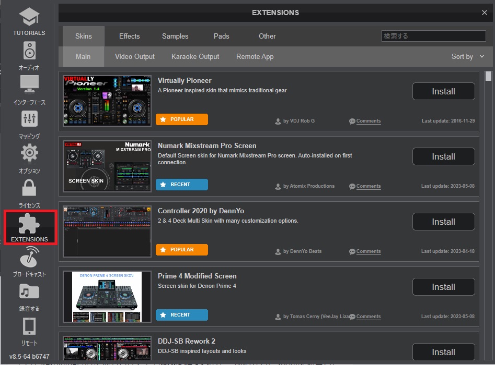Open the Tutorials graduation cap icon

[29, 17]
